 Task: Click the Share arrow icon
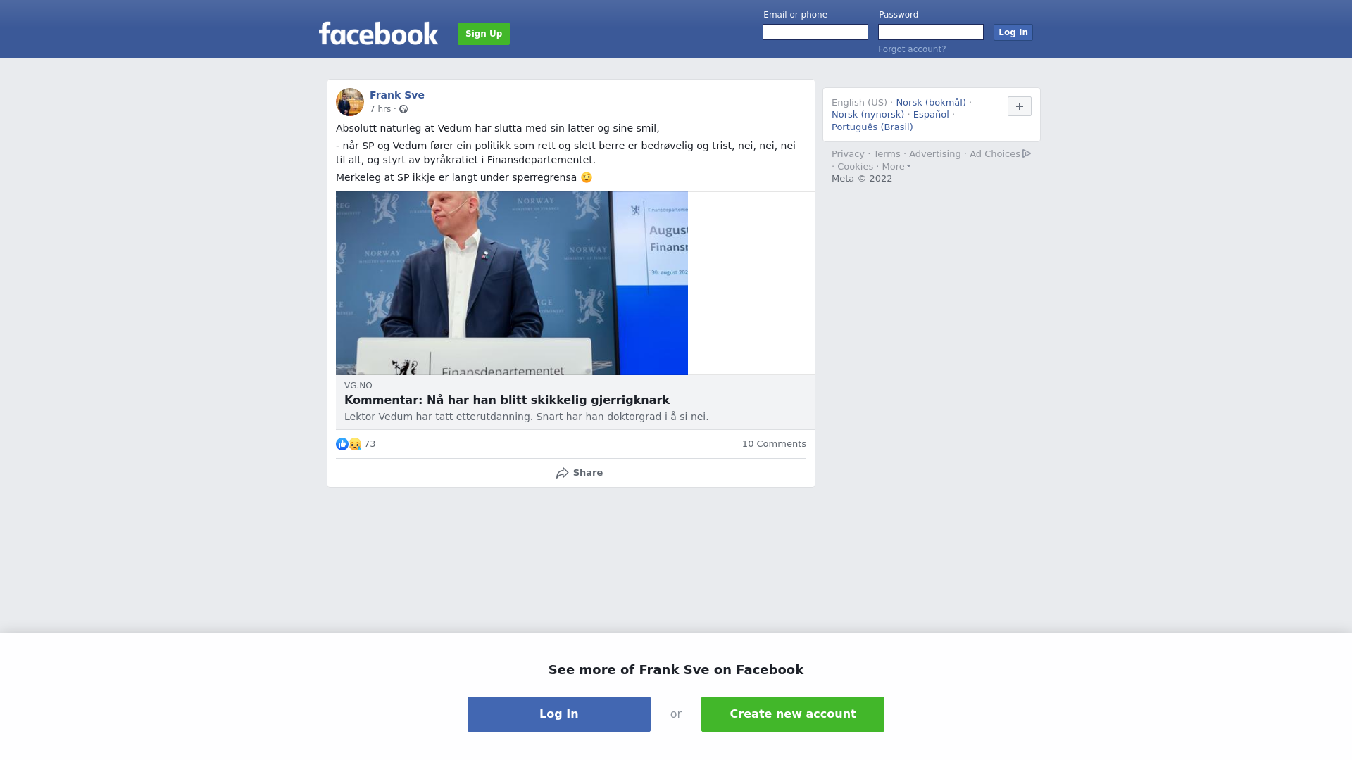(x=563, y=473)
